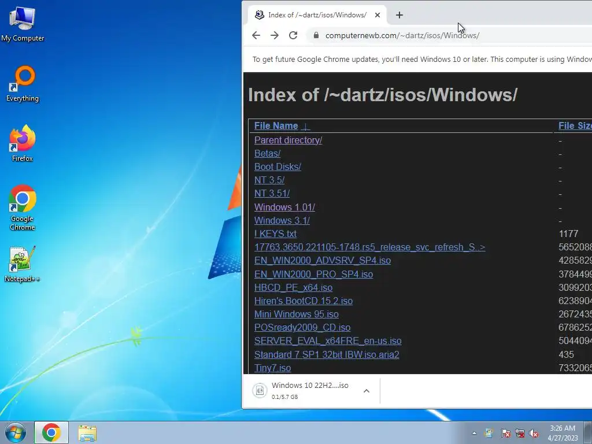Open the Windows 1.01/ folder
This screenshot has width=592, height=444.
tap(284, 208)
